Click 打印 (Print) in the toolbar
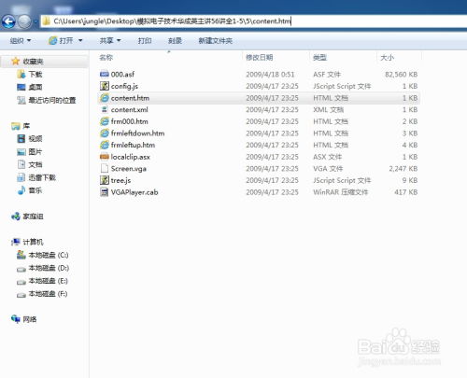Image resolution: width=467 pixels, height=378 pixels. [145, 41]
